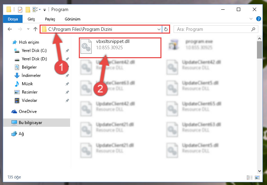The image size is (267, 185).
Task: Open the Paylaş ribbon tab
Action: coord(50,19)
